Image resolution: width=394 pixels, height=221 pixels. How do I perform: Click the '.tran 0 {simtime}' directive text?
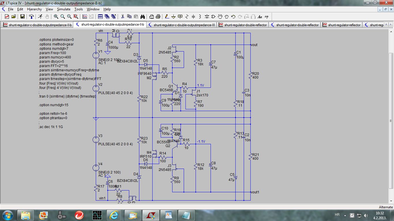pyautogui.click(x=67, y=96)
